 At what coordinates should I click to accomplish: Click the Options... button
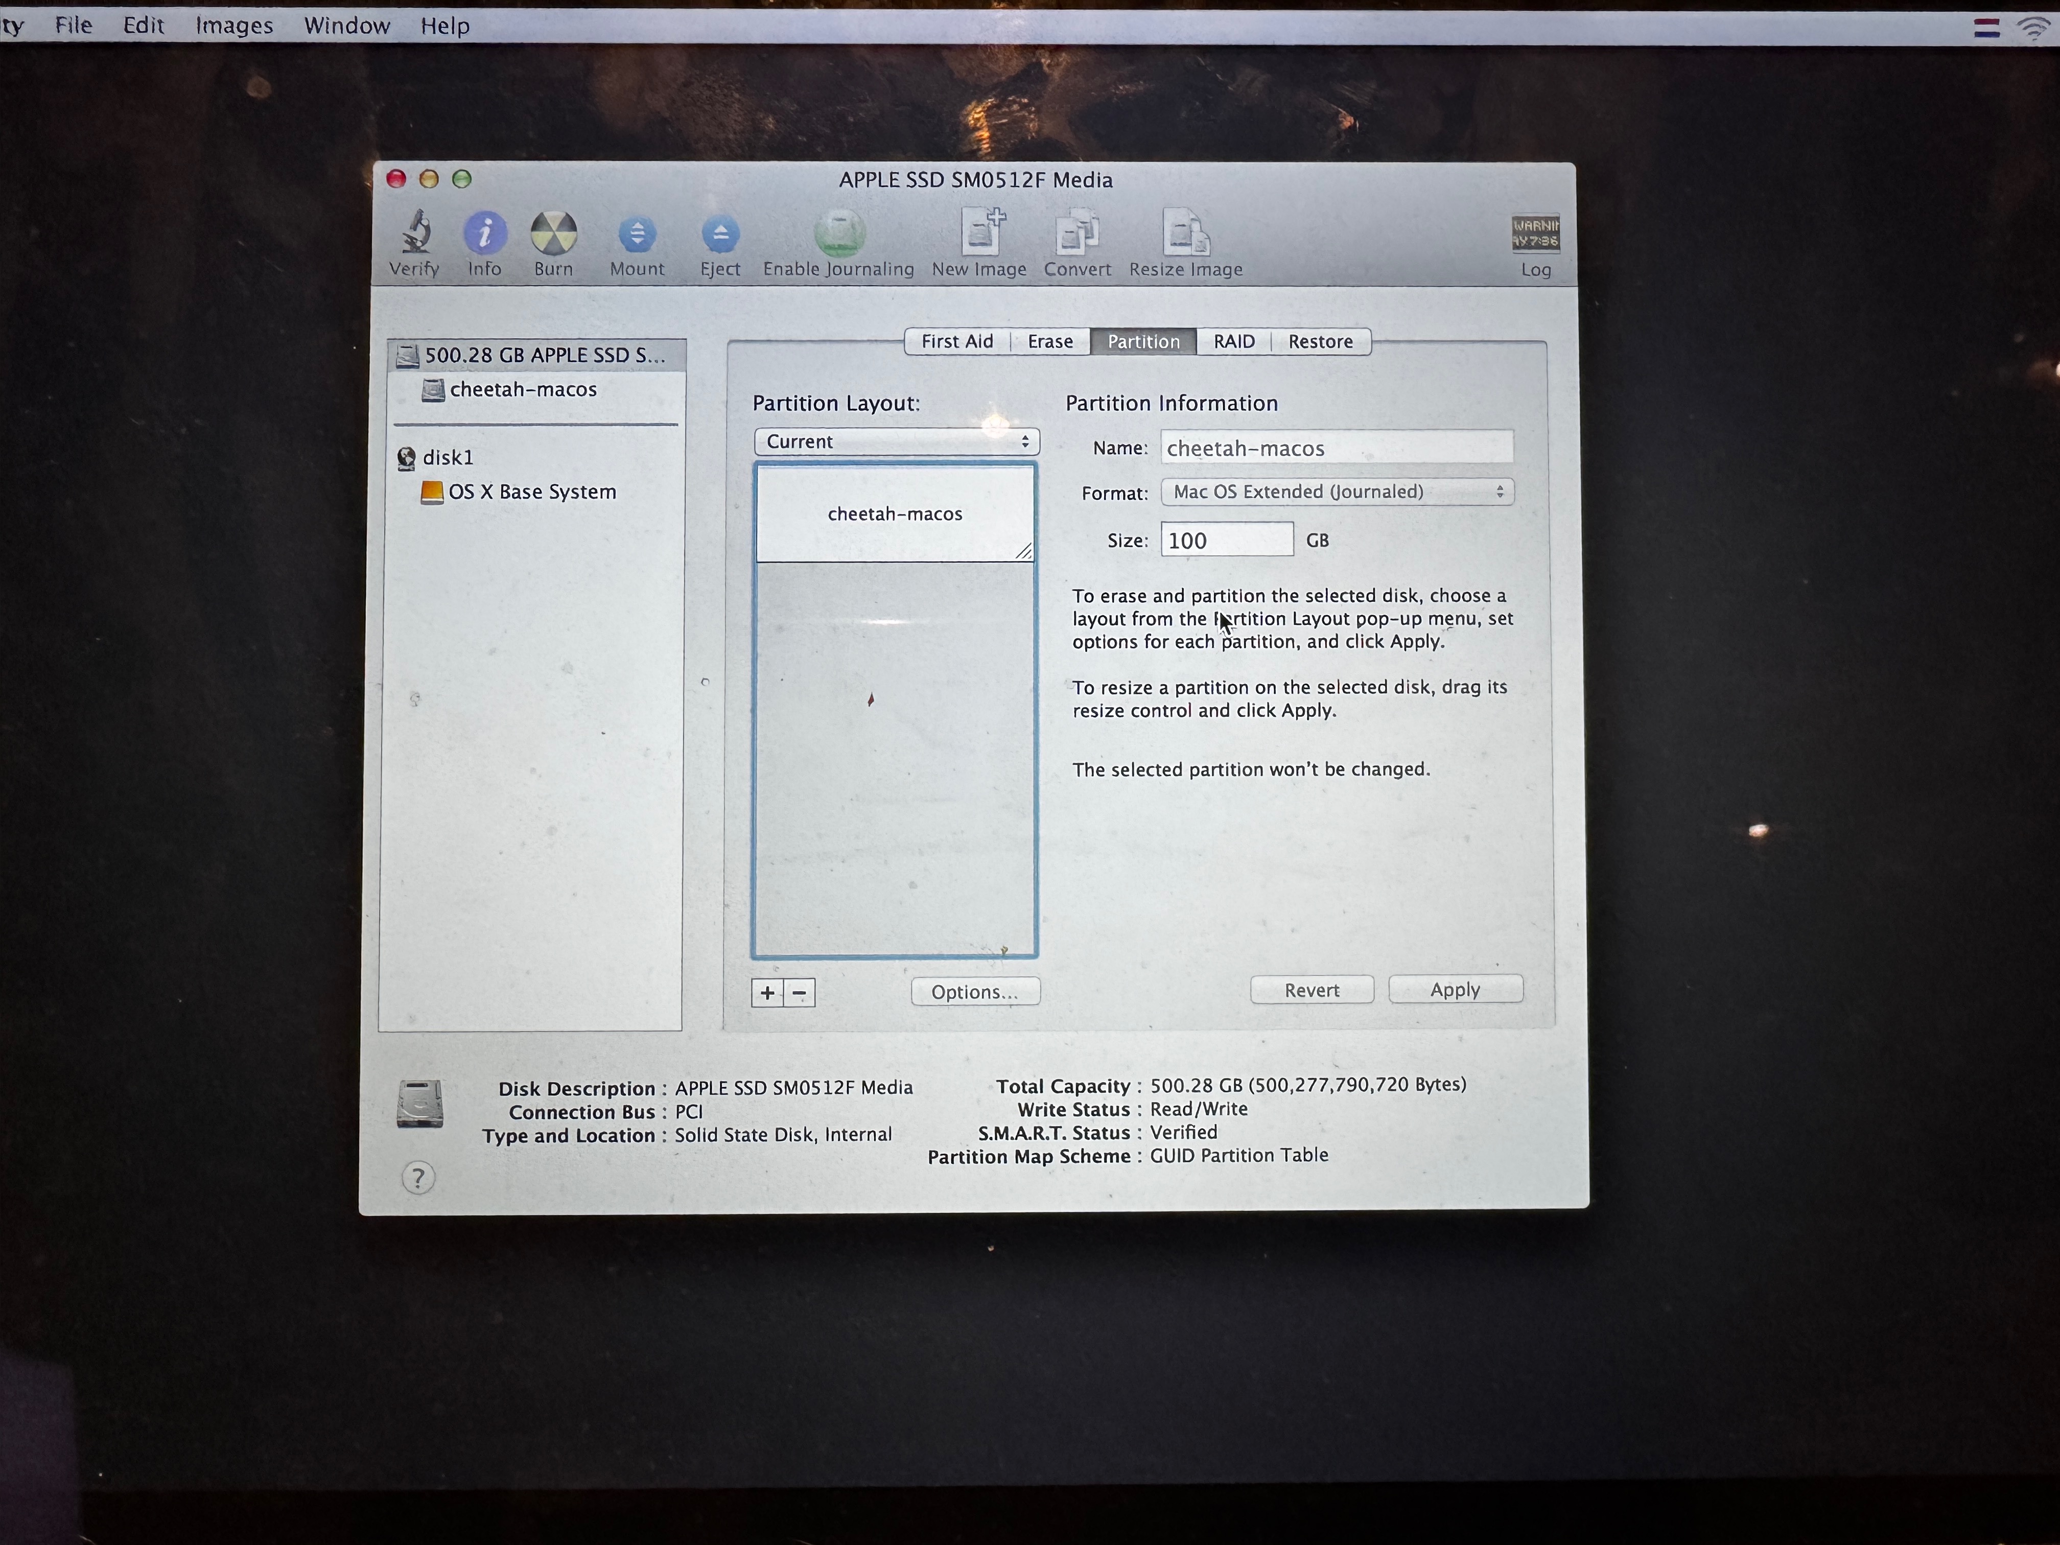(x=974, y=992)
